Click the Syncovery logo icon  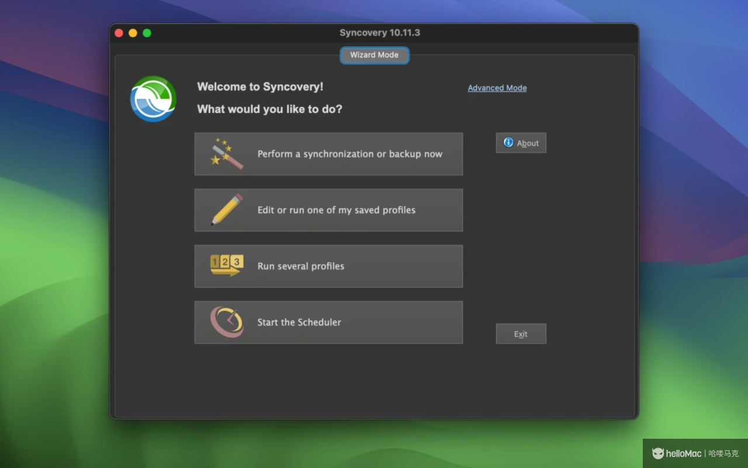coord(153,99)
